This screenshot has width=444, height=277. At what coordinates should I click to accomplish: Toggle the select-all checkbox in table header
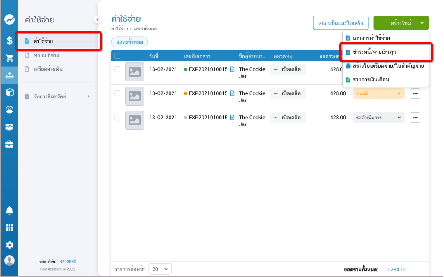[117, 56]
